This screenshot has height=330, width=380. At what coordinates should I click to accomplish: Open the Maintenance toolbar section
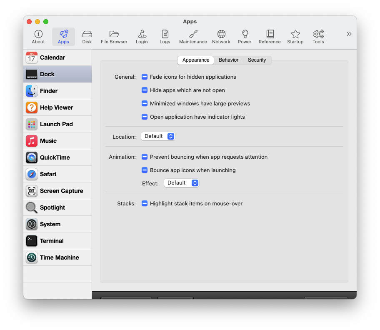(x=193, y=37)
